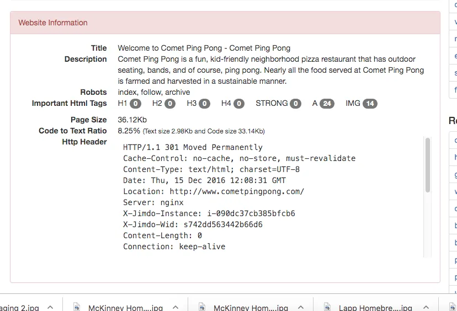Click the X-Jimdo-Wid header line
Screen dimensions: 457x311
(193, 225)
